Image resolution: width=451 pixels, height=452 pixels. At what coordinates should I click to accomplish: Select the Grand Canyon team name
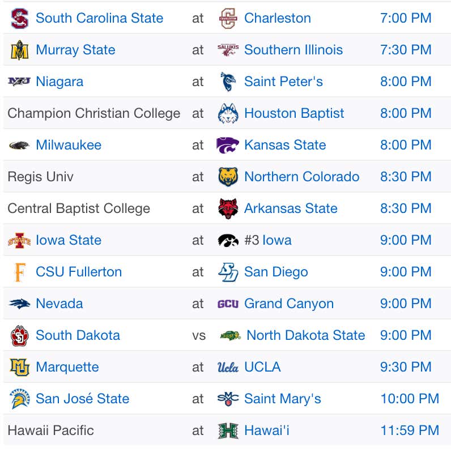click(288, 304)
